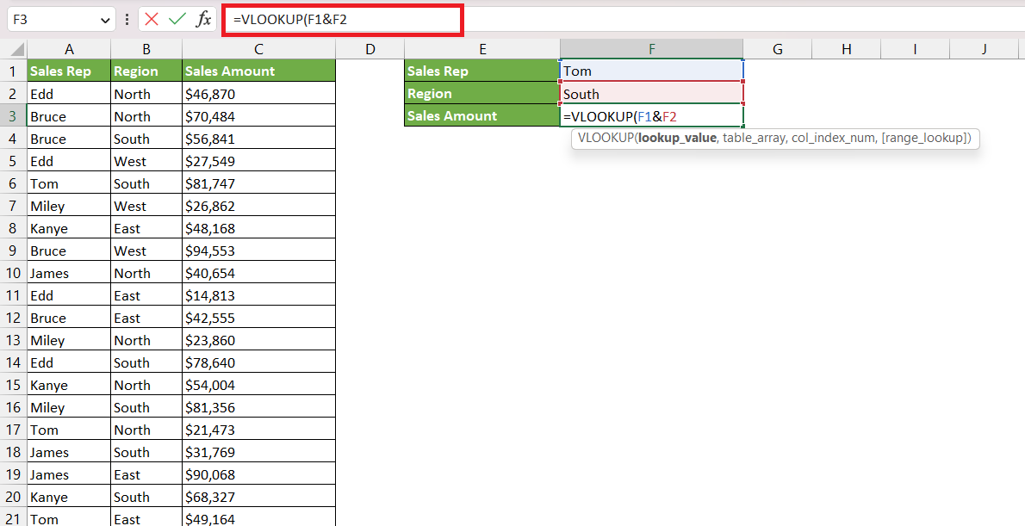Select column F header
Image resolution: width=1025 pixels, height=526 pixels.
[652, 49]
